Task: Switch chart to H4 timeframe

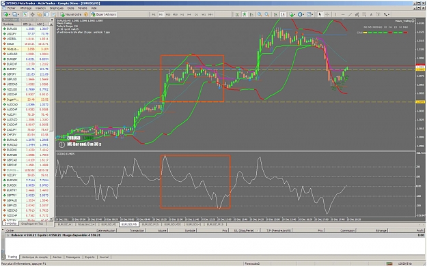Action: pos(189,14)
